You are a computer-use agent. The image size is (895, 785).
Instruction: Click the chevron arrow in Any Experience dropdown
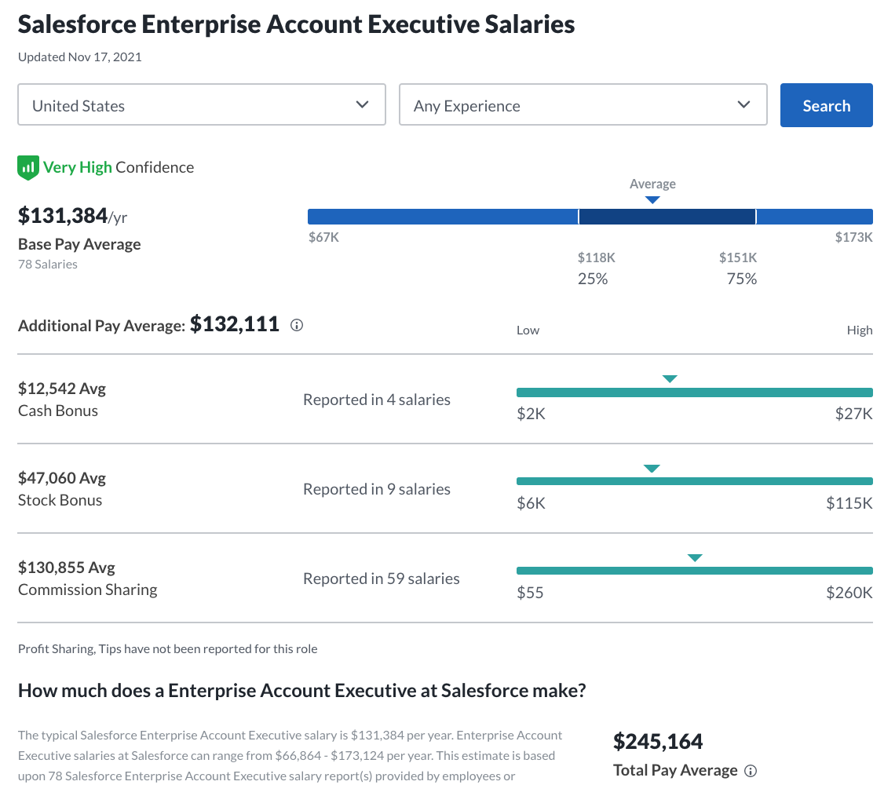743,104
